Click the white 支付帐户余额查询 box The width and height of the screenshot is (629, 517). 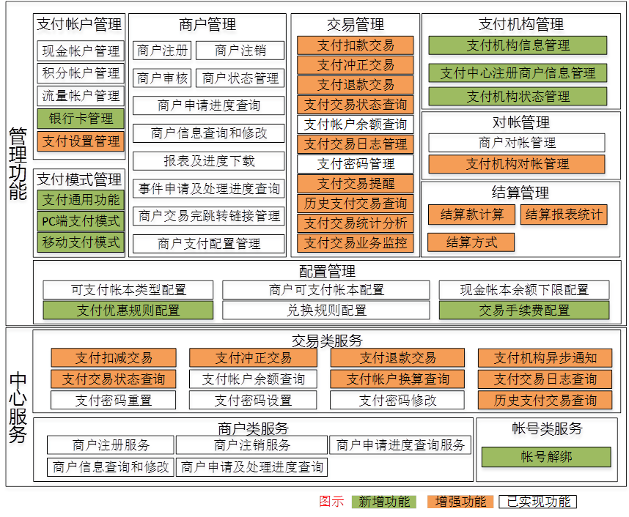coord(355,124)
